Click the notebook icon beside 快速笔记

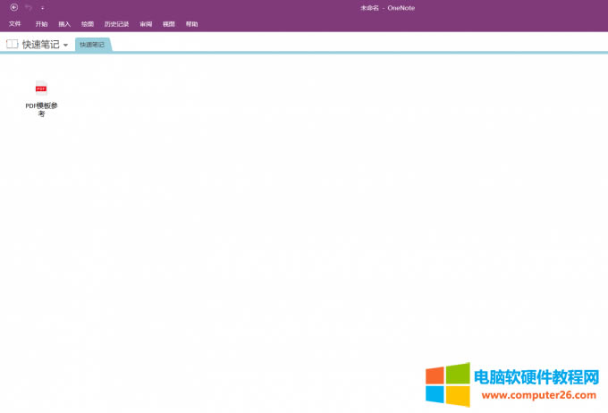tap(13, 44)
